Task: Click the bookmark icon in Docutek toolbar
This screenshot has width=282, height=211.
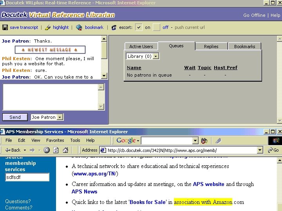Action: pyautogui.click(x=79, y=27)
